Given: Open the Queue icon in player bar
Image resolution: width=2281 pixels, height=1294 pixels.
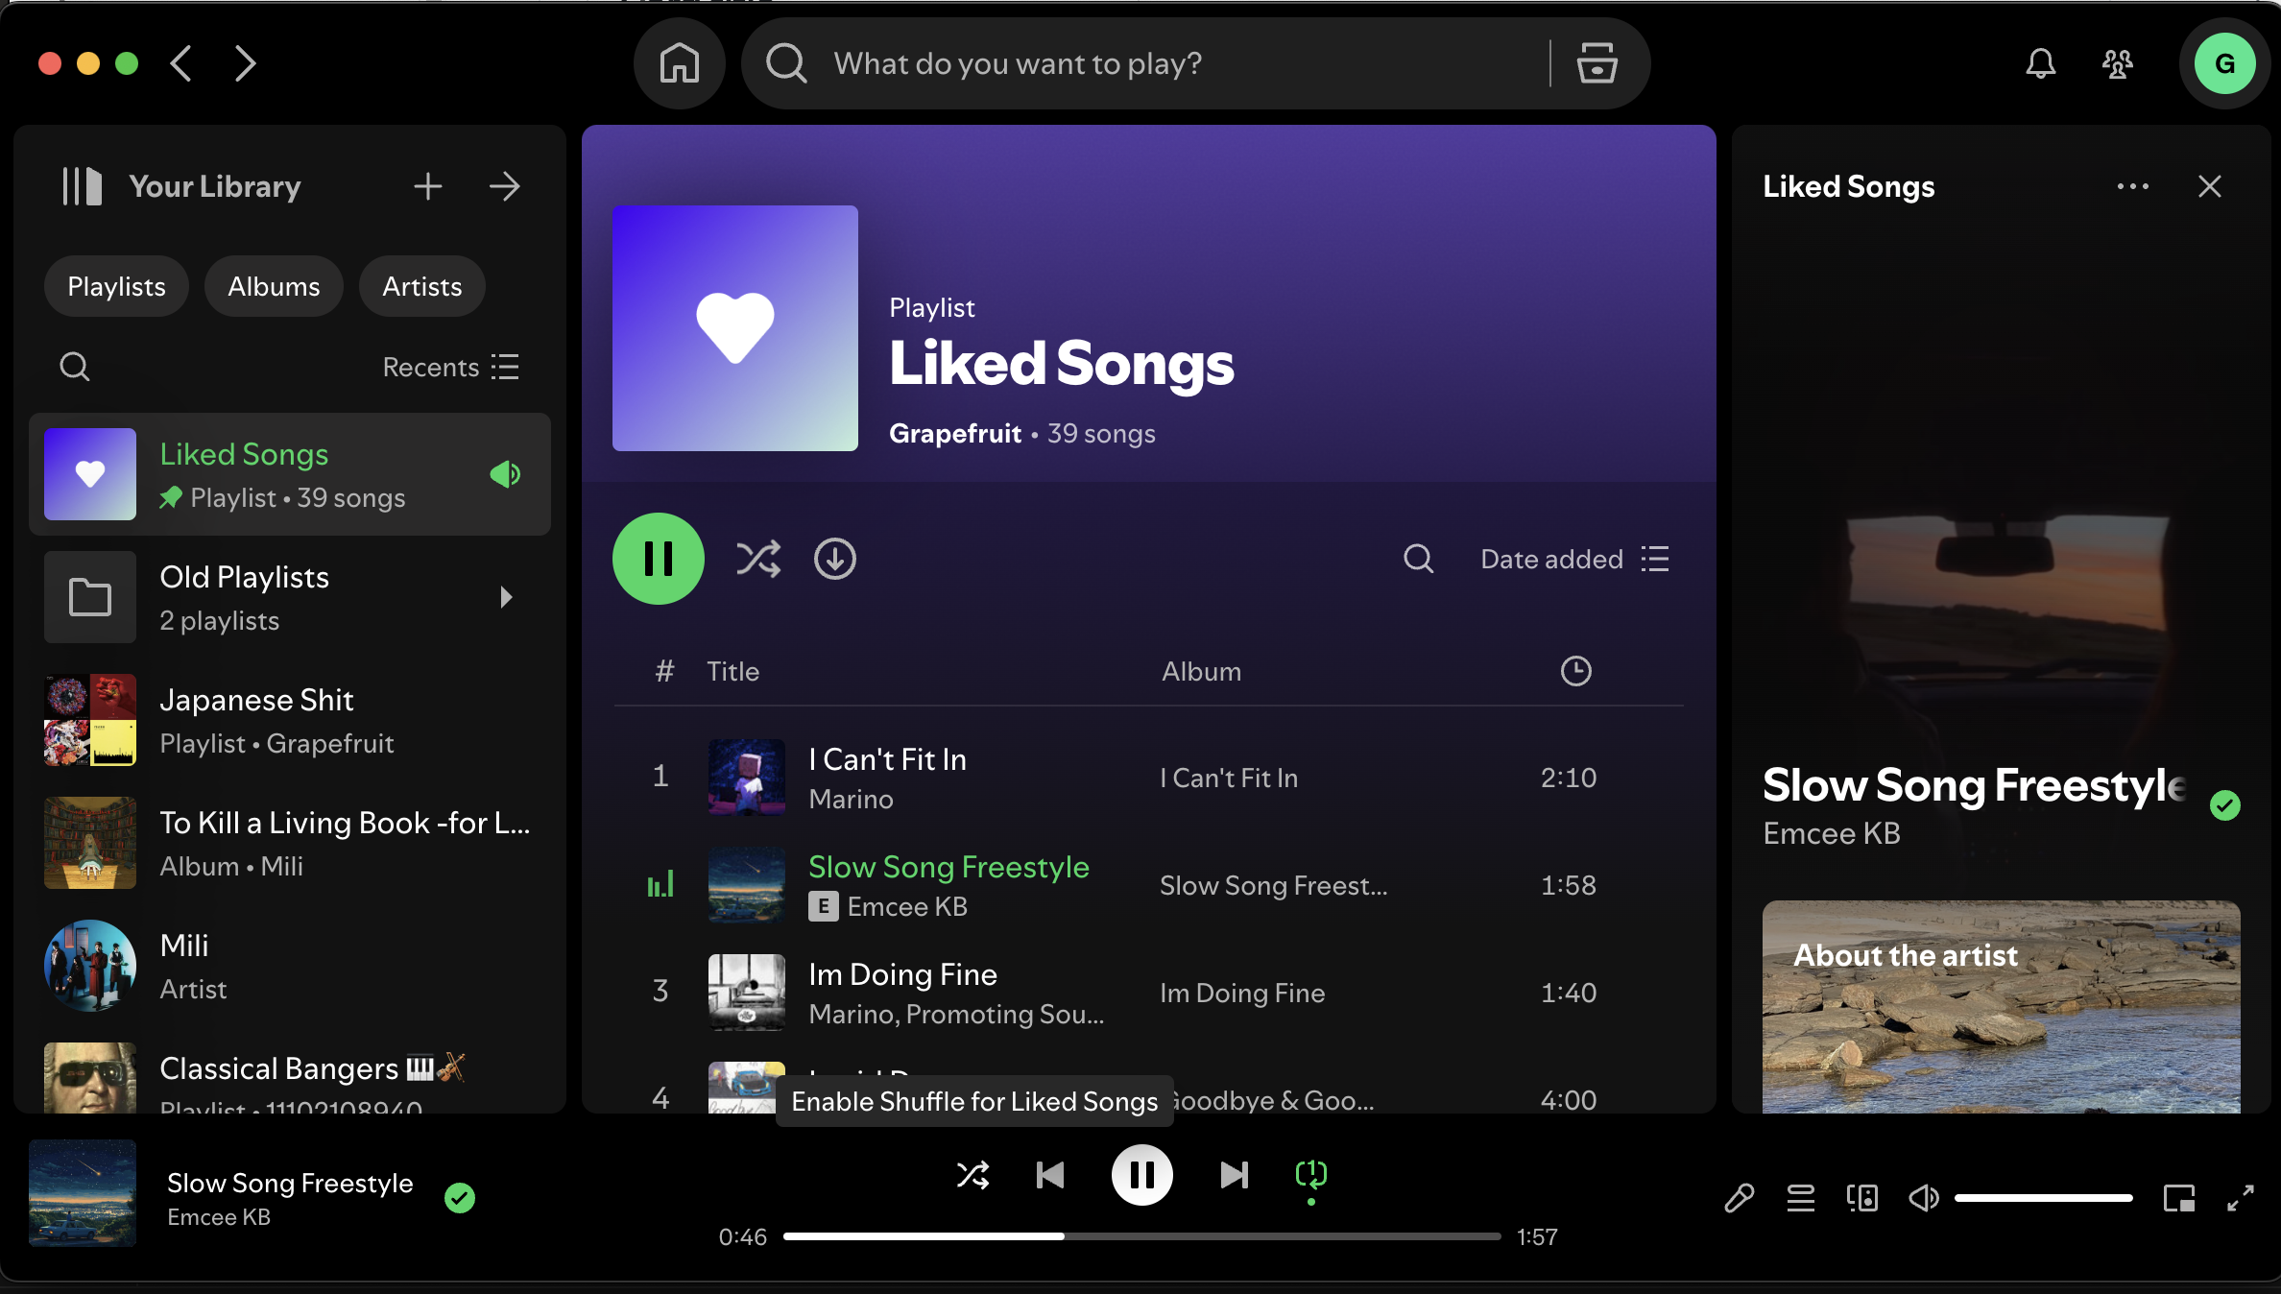Looking at the screenshot, I should coord(1800,1198).
